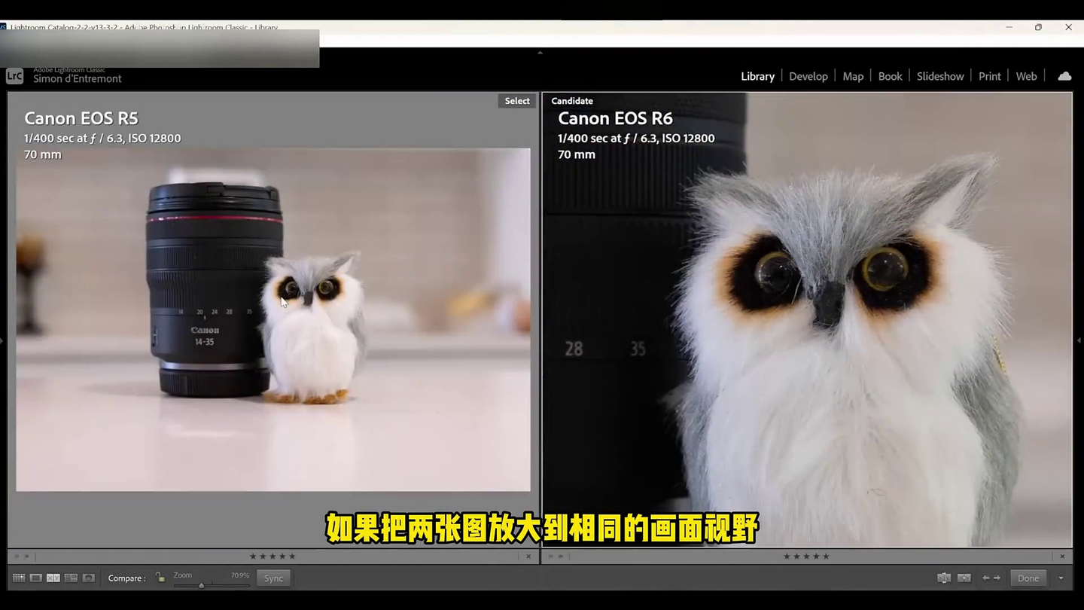Switch to Survey view
Image resolution: width=1084 pixels, height=610 pixels.
tap(71, 578)
